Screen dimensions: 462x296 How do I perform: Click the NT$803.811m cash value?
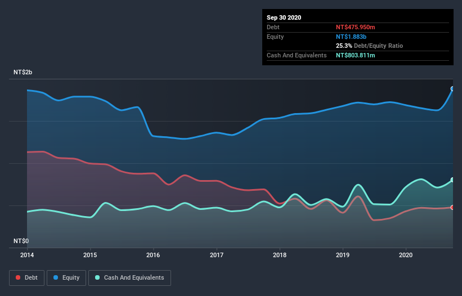click(355, 55)
